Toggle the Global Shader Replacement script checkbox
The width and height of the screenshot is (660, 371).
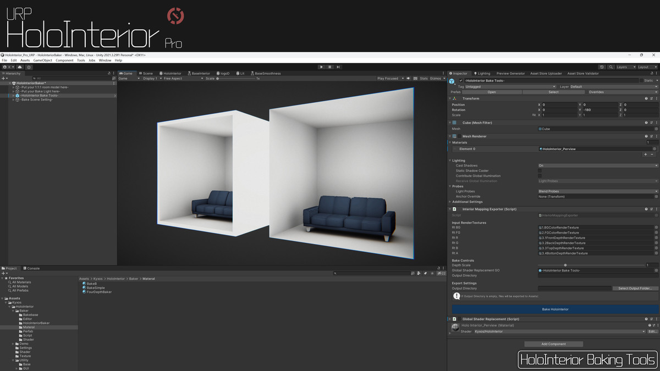(x=459, y=319)
